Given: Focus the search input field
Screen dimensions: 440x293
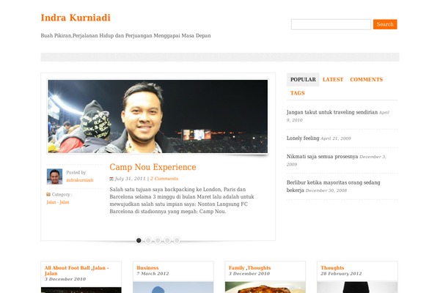Looking at the screenshot, I should [x=331, y=24].
